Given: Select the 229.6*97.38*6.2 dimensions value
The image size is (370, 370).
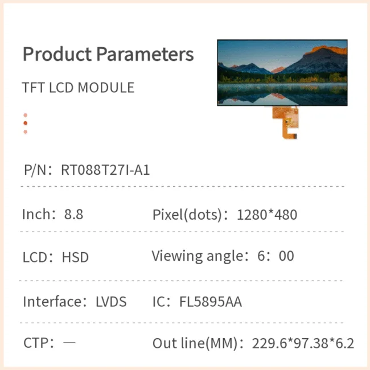Looking at the screenshot, I should 303,344.
